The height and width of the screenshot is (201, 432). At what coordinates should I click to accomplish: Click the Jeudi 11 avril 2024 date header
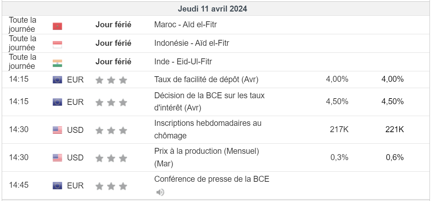click(212, 9)
